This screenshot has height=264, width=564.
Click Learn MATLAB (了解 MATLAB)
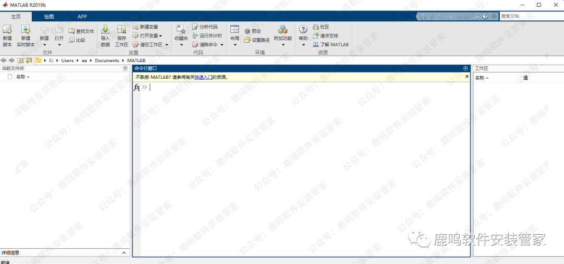coord(331,44)
